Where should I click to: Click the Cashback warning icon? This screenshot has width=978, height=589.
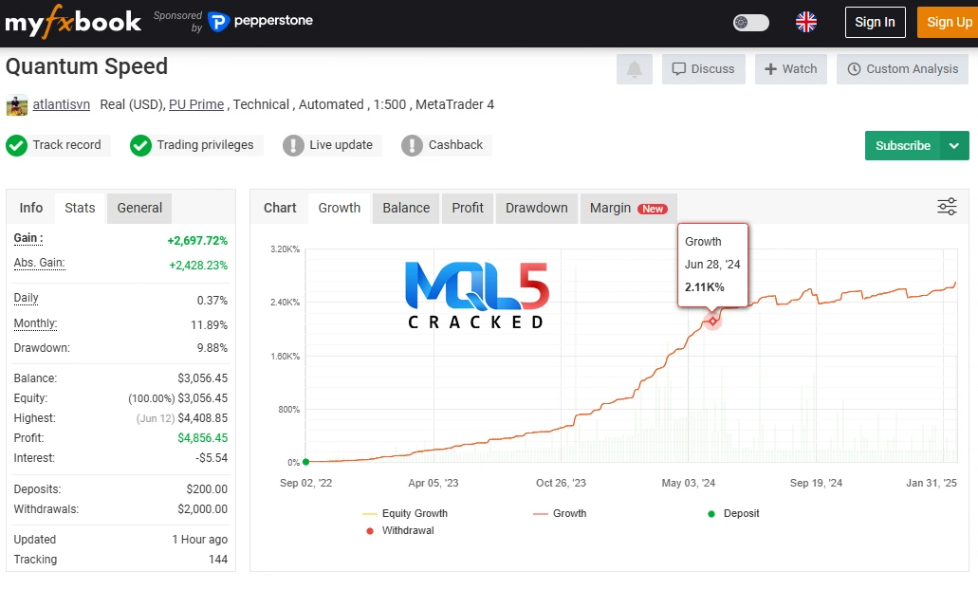point(412,145)
